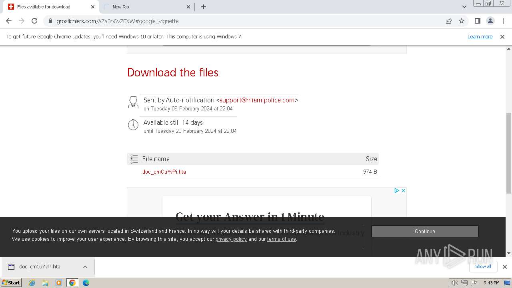Close the New Tab tab
The width and height of the screenshot is (512, 288).
189,7
